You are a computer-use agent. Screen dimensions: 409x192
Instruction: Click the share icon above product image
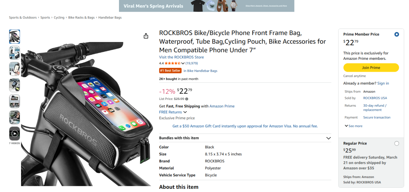point(146,36)
